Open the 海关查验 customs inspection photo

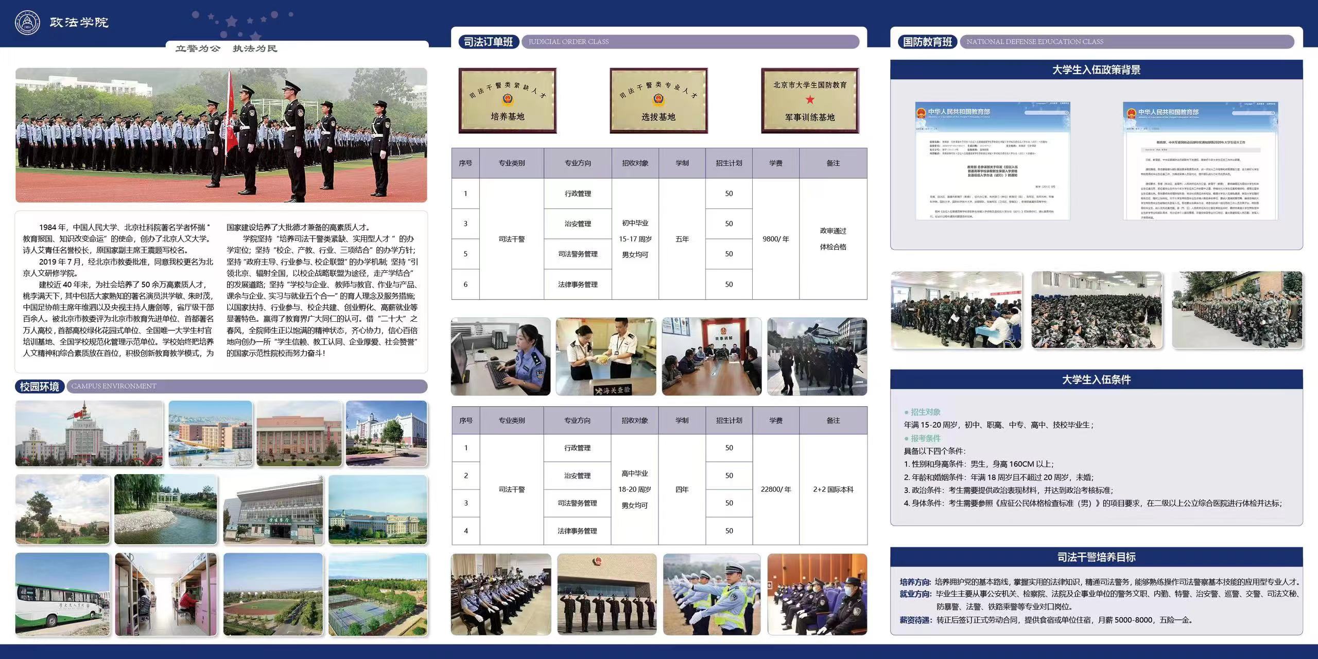click(x=606, y=356)
